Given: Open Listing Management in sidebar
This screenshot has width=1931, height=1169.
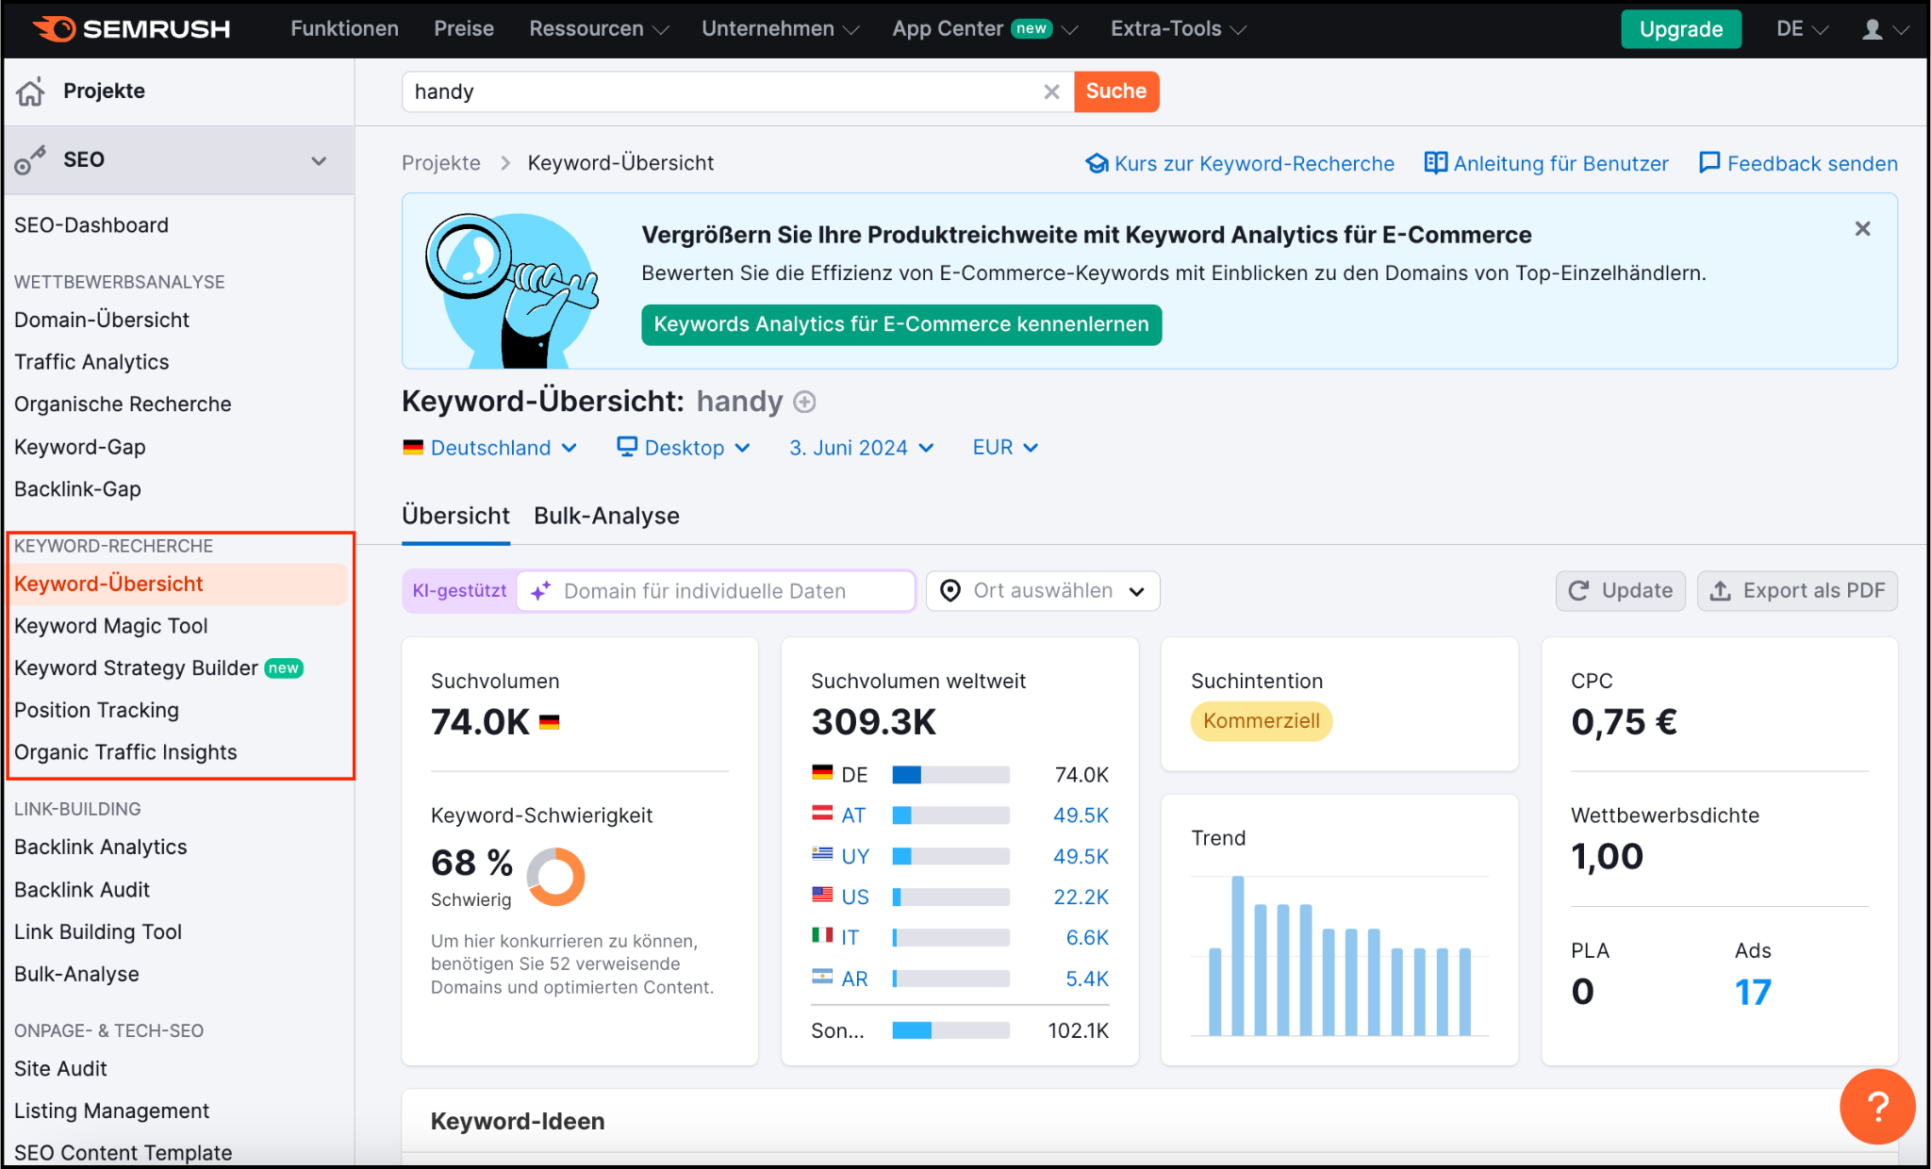Looking at the screenshot, I should tap(111, 1111).
